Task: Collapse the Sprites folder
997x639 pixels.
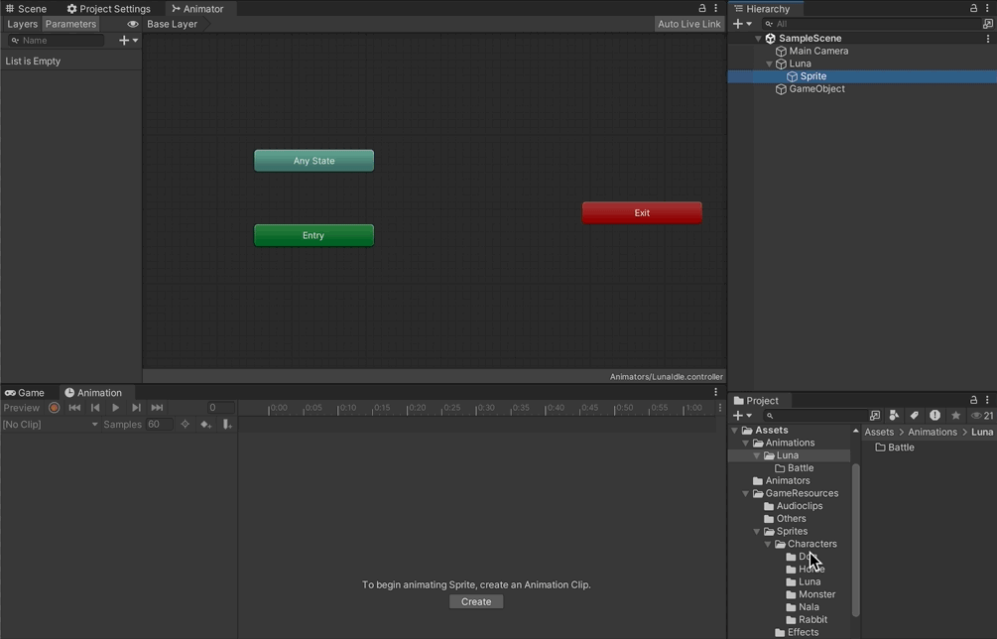Action: point(757,532)
